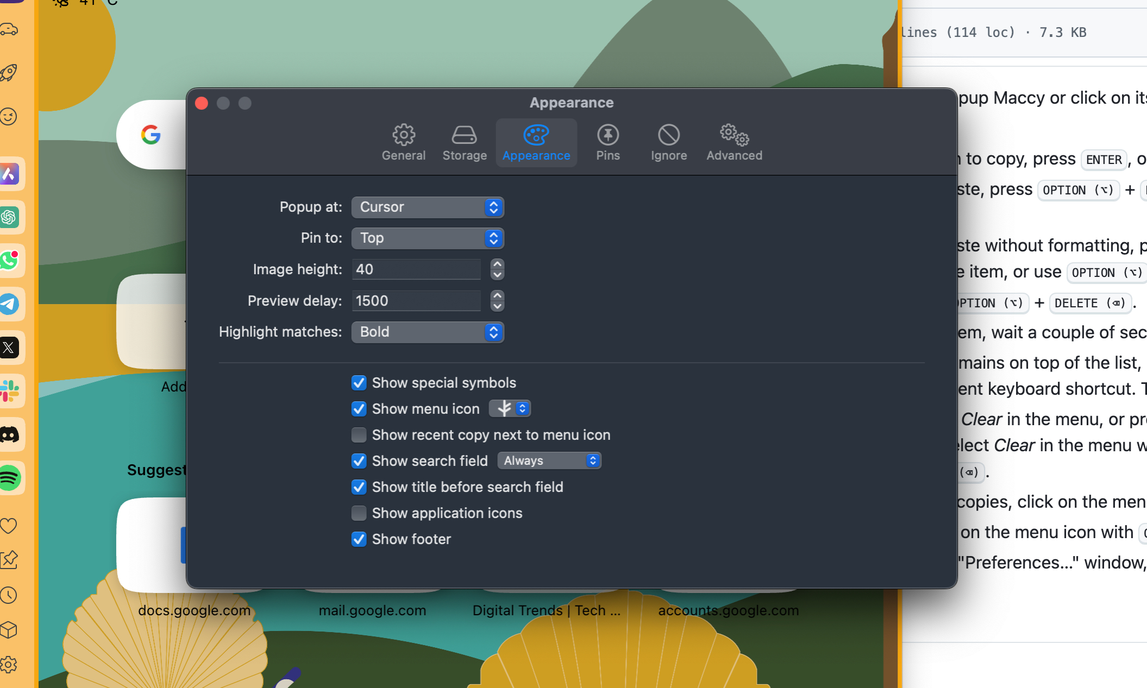
Task: Switch to the Appearance tab
Action: pyautogui.click(x=536, y=142)
